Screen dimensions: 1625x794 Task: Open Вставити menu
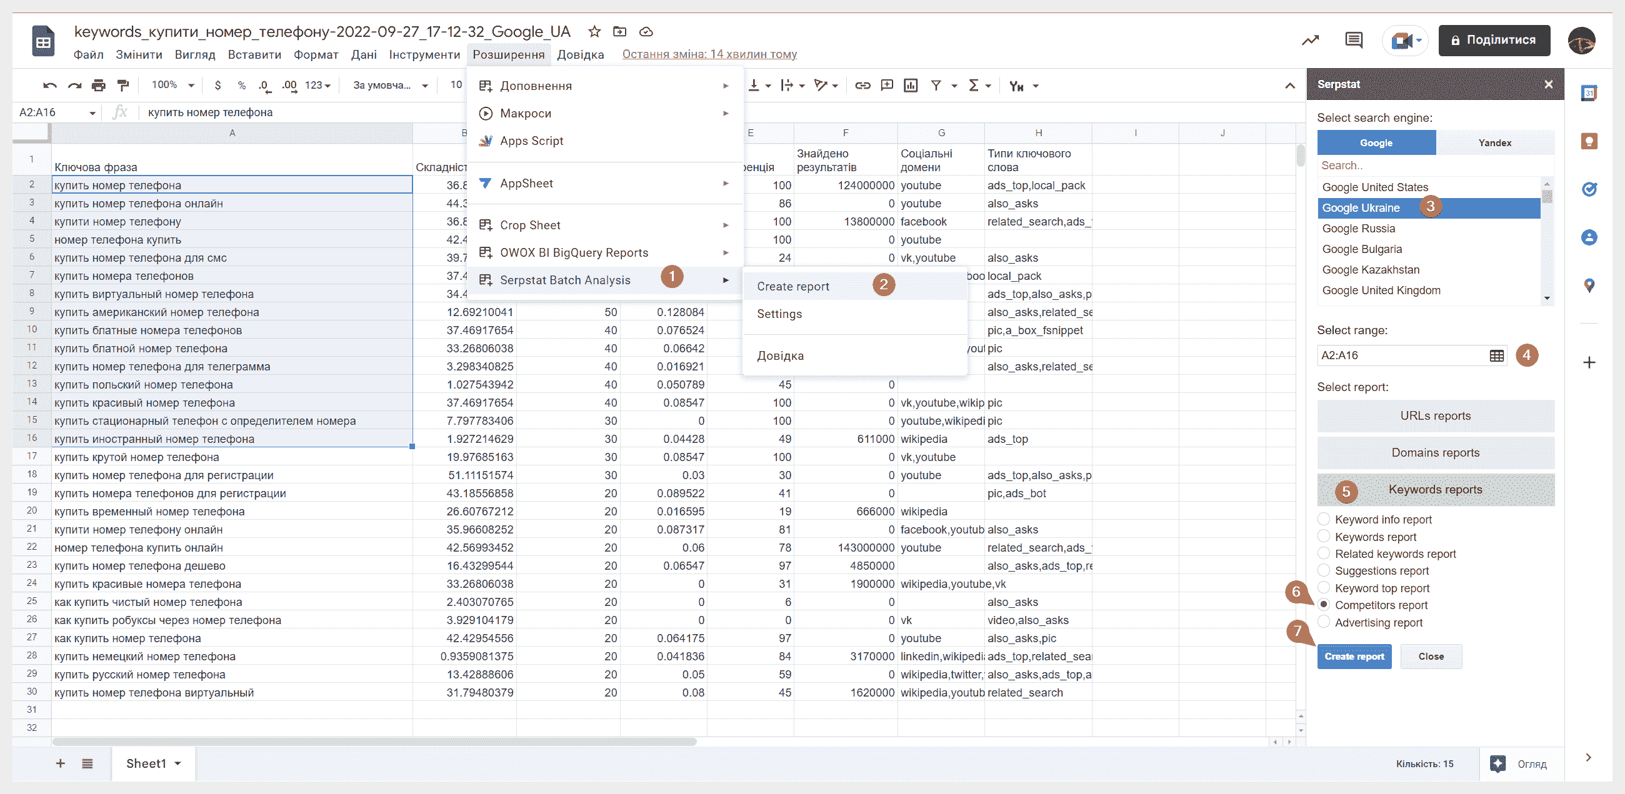click(254, 54)
